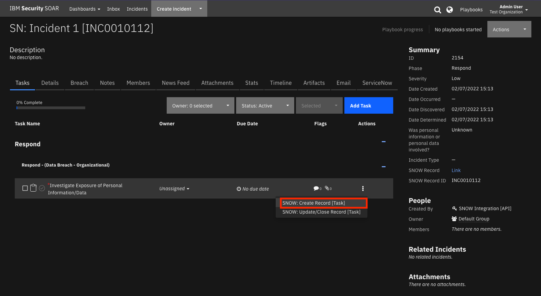This screenshot has width=541, height=296.
Task: Select the Tasks tab
Action: 22,83
